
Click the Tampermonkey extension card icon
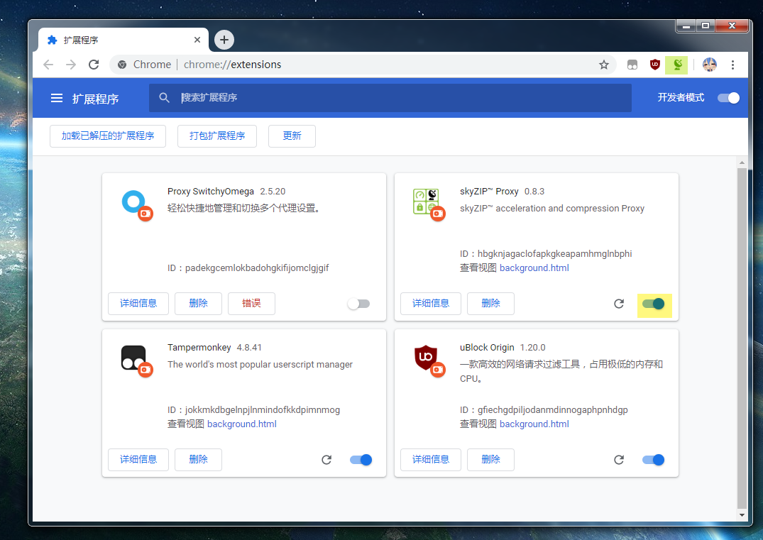pos(136,360)
